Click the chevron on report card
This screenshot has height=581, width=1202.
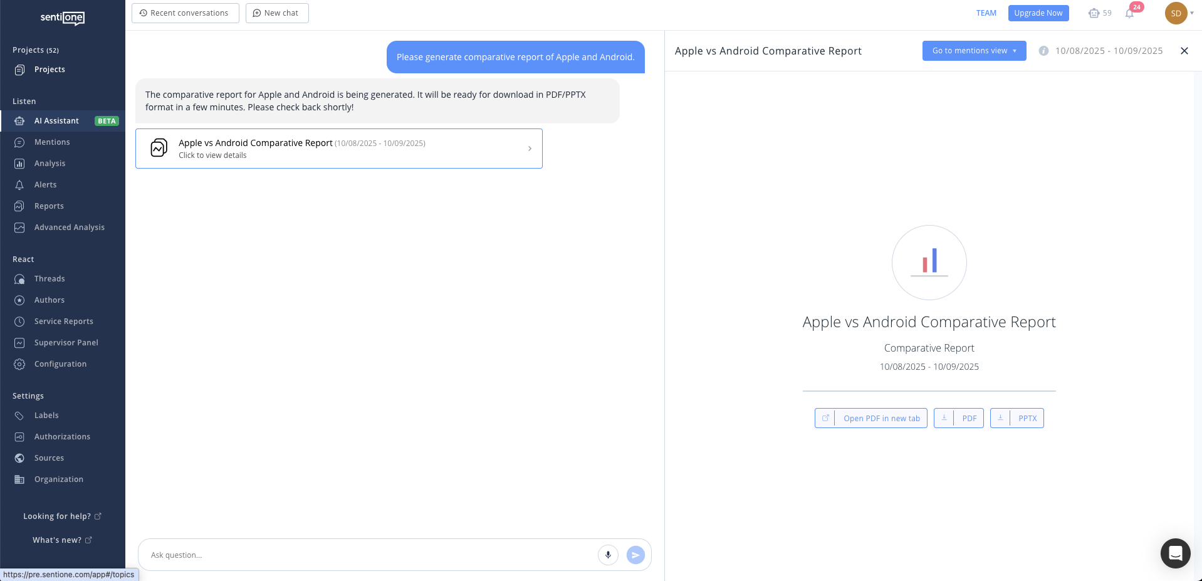[x=530, y=149]
